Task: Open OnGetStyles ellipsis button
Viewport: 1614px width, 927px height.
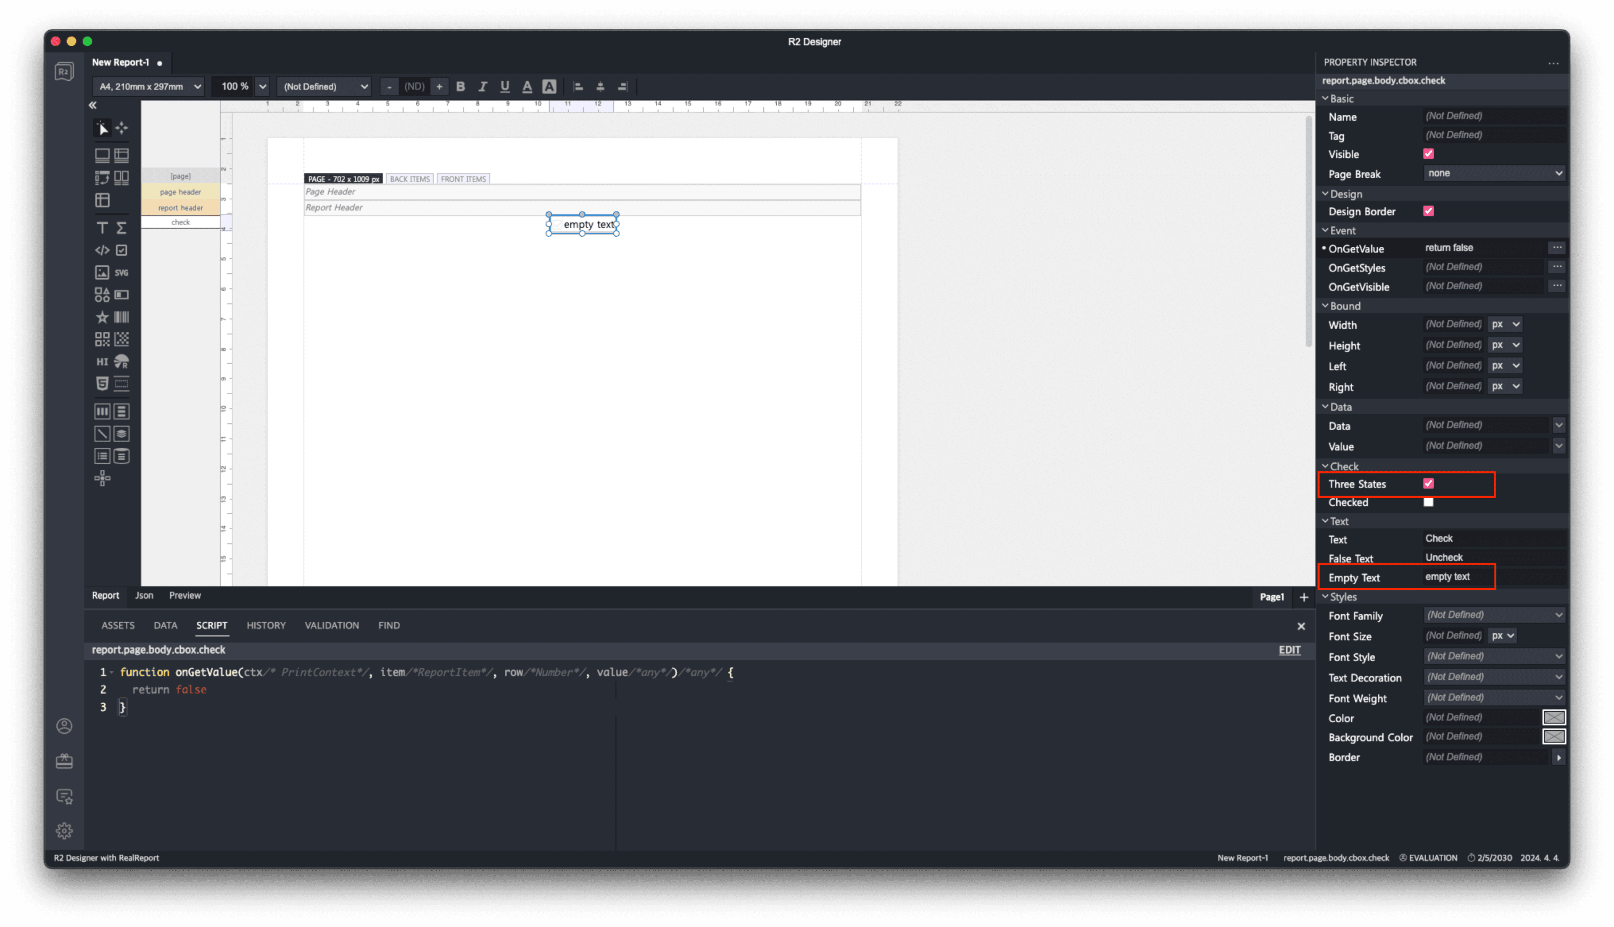Action: pyautogui.click(x=1557, y=267)
